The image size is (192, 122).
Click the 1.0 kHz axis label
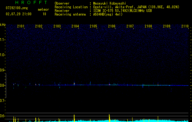pyautogui.click(x=3, y=55)
